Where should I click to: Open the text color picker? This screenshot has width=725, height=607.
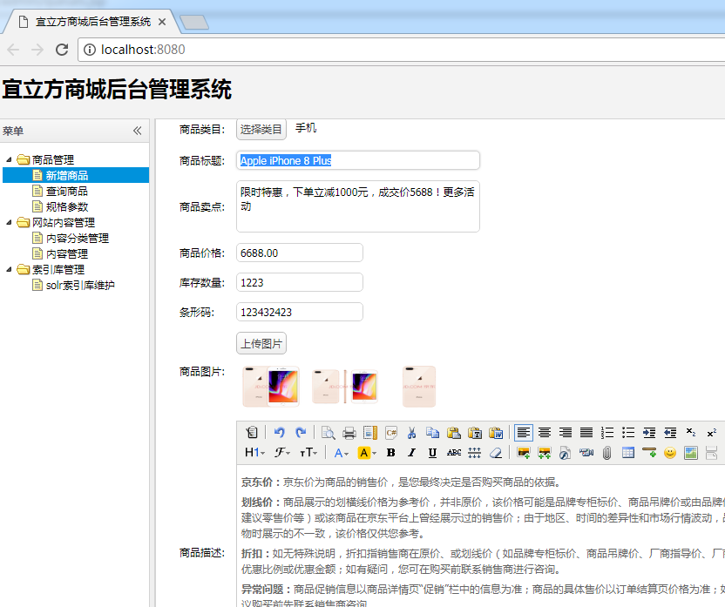[x=342, y=453]
